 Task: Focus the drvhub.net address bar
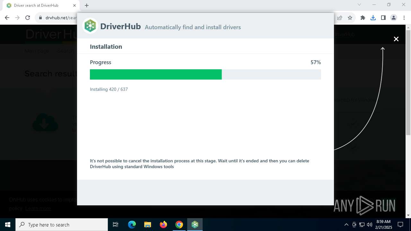point(61,18)
